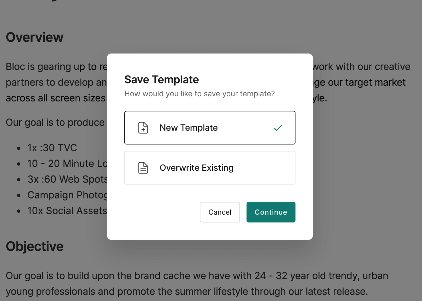
Task: Click the green Continue button
Action: (271, 212)
